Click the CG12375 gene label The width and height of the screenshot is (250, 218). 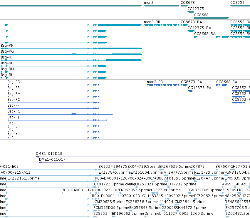196,9
